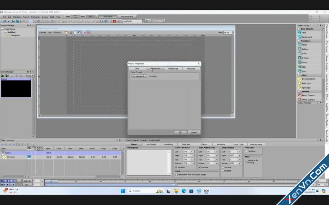Choose the Ortho. Camera icon
The image size is (329, 205).
(x=300, y=100)
